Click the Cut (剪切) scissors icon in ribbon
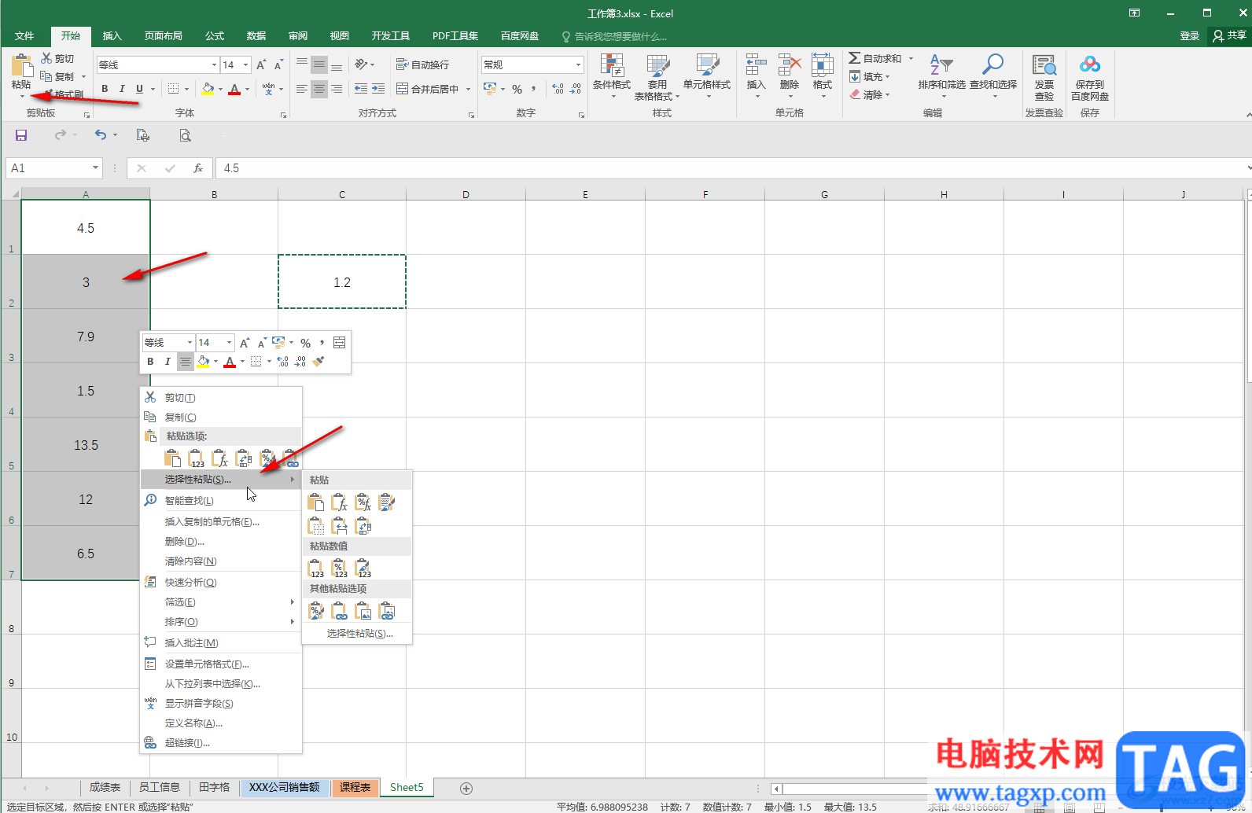 (46, 58)
